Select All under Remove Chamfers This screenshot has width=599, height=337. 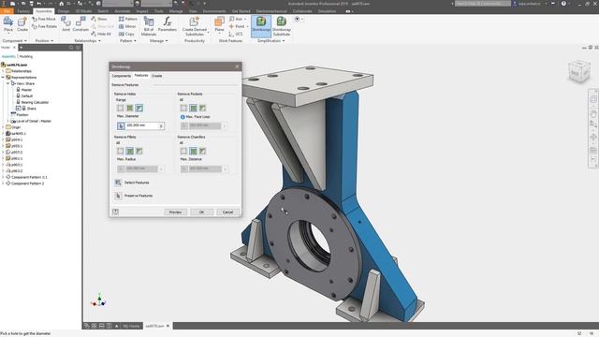(194, 152)
